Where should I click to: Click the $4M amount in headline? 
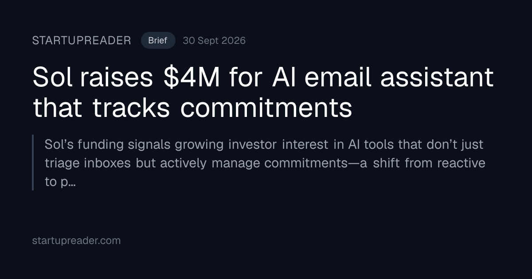point(192,78)
